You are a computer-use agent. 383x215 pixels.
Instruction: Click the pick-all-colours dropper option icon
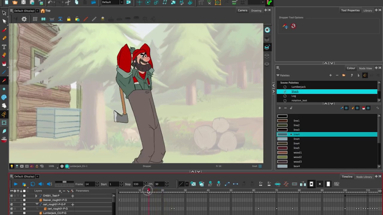285,26
